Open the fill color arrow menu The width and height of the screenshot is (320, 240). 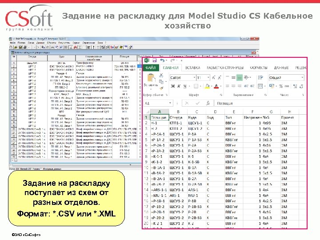[x=212, y=86]
